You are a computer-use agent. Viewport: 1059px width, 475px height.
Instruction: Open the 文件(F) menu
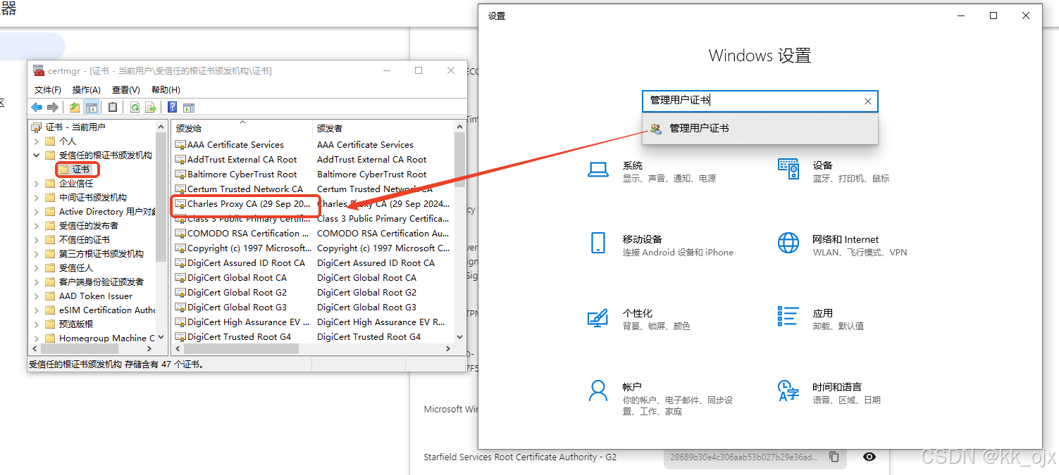click(48, 90)
